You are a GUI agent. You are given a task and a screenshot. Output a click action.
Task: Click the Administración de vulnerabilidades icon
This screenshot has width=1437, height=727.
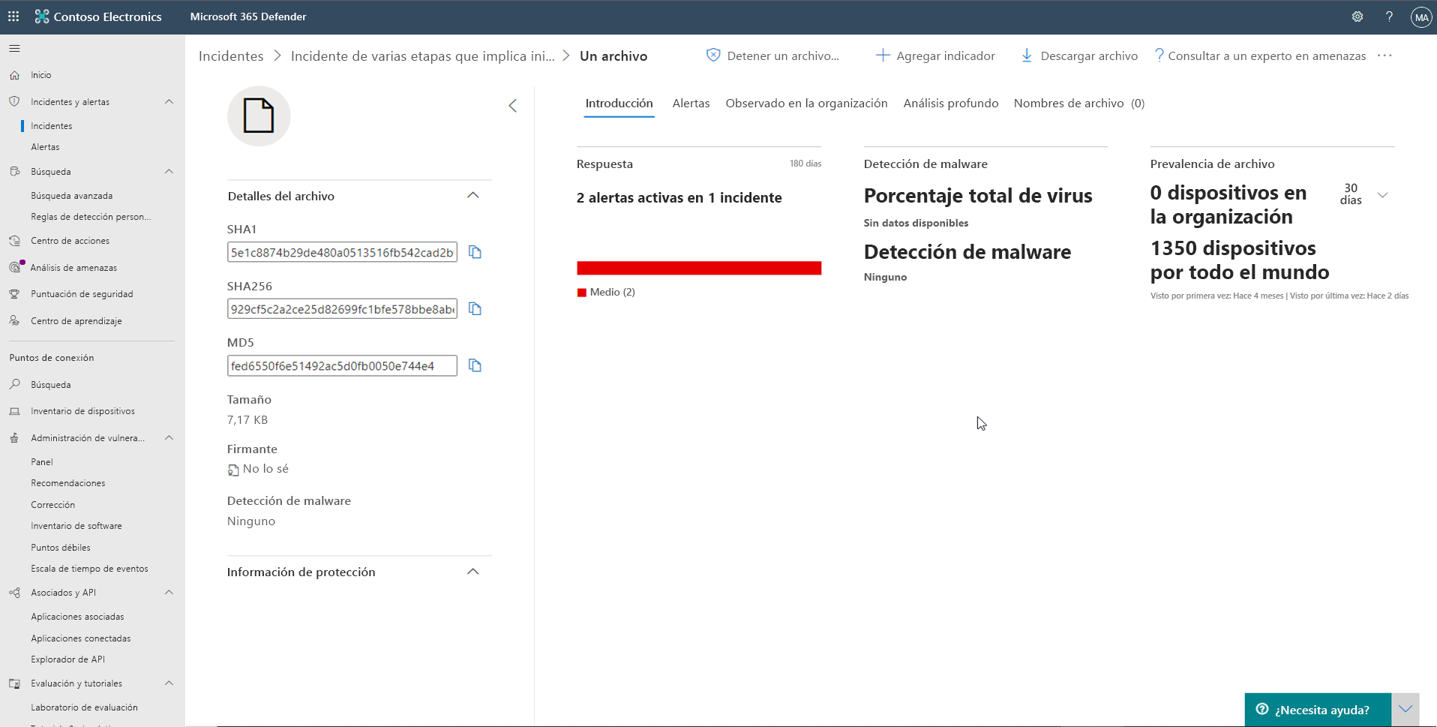[14, 437]
